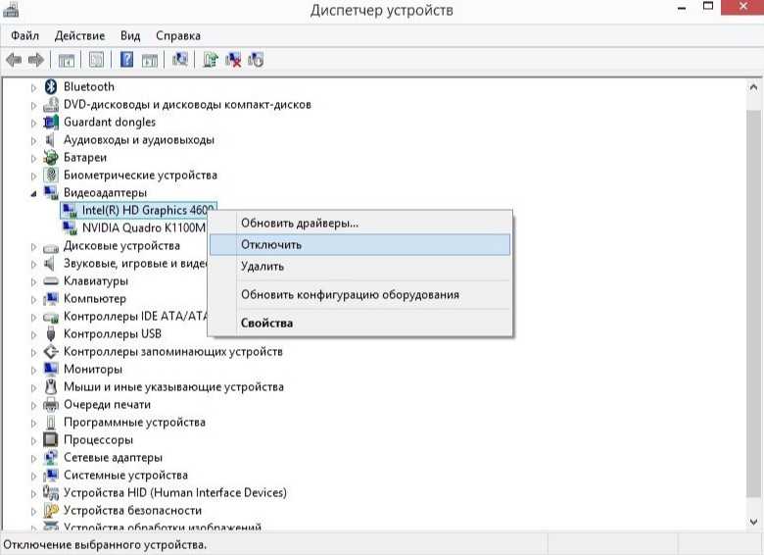Click Update driver toolbar icon with green arrow
The width and height of the screenshot is (764, 555).
click(x=211, y=60)
